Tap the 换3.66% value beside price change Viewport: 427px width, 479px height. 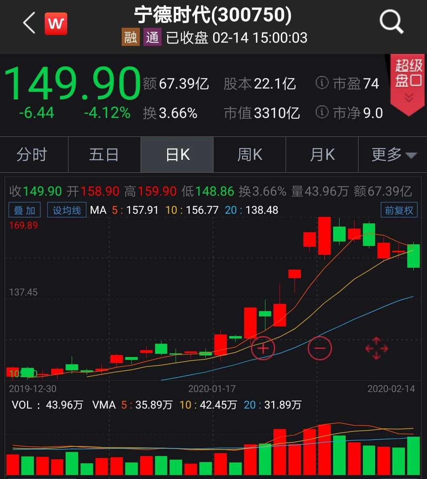click(170, 113)
